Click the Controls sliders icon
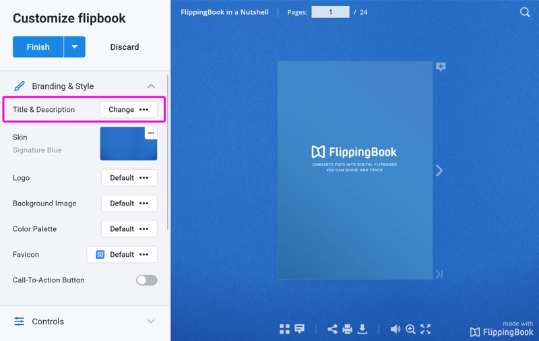This screenshot has height=341, width=539. pos(20,321)
